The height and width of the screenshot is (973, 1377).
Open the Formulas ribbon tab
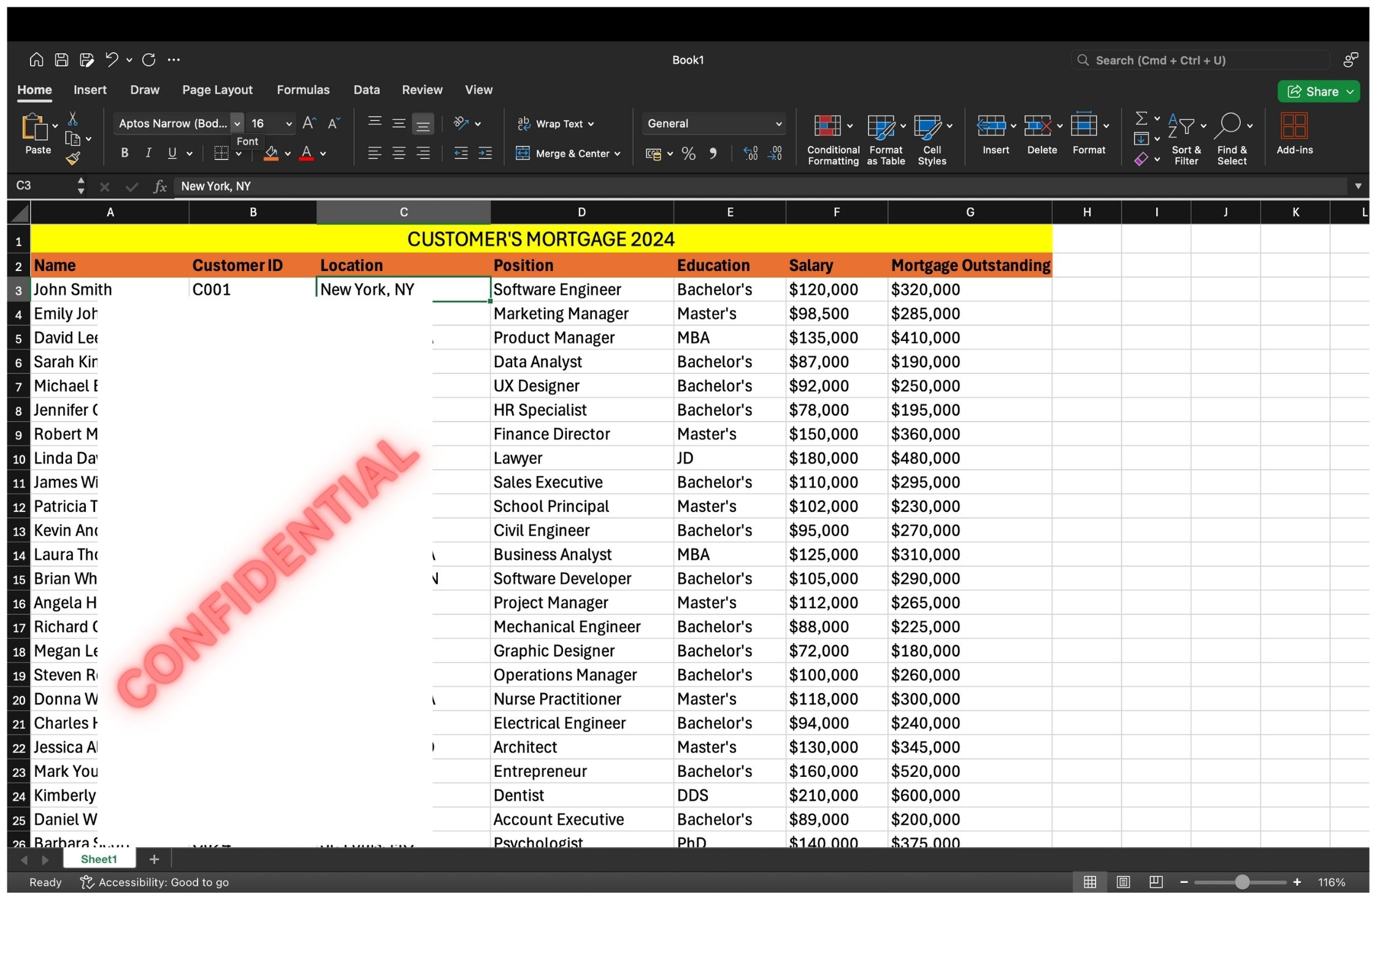point(303,90)
